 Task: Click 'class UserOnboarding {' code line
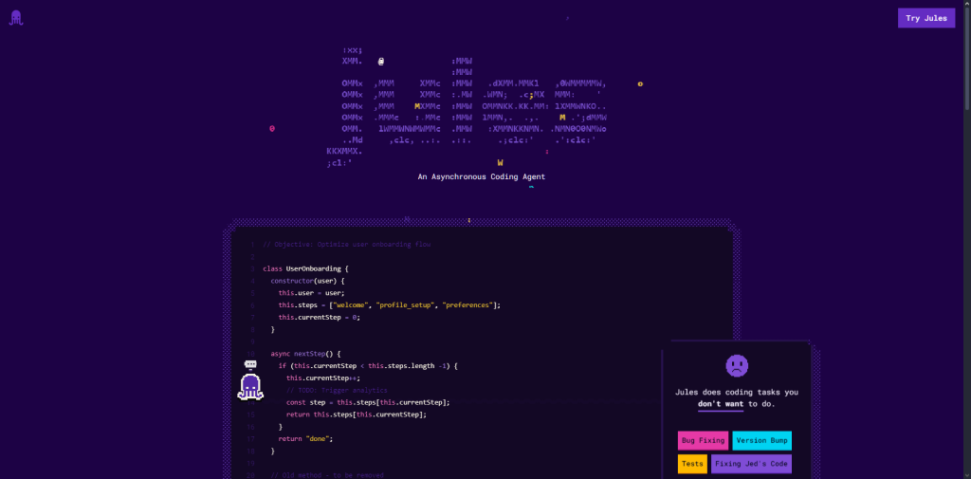[306, 268]
